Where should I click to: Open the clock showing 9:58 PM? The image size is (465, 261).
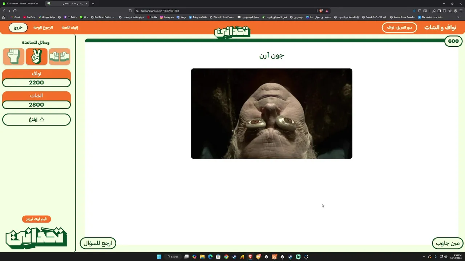pos(455,257)
